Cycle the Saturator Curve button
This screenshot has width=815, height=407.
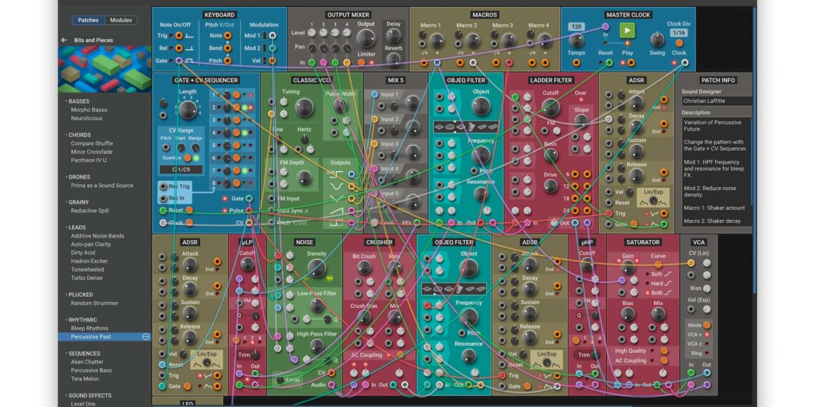658,266
